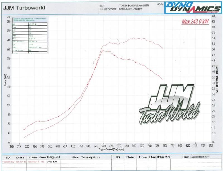Click the 550 tick on the torque axis
Viewport: 223px width, 171px height.
(x=214, y=38)
